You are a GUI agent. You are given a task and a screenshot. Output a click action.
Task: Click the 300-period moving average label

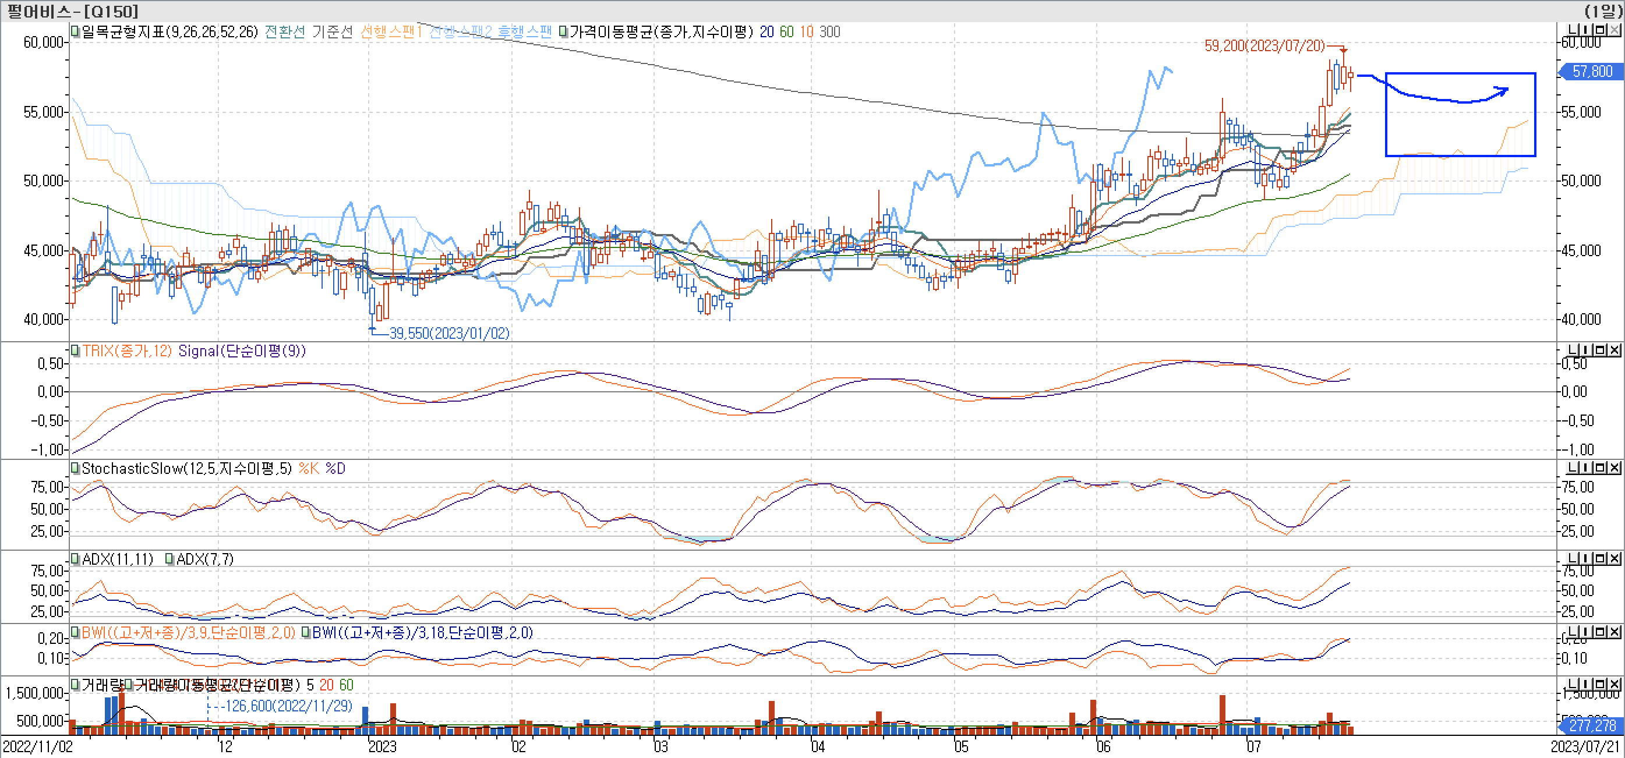pos(829,31)
